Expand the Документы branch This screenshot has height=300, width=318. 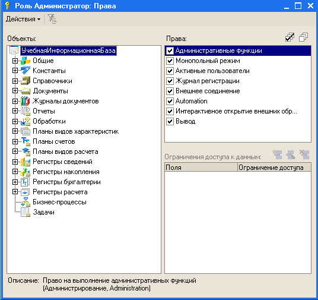[x=15, y=91]
